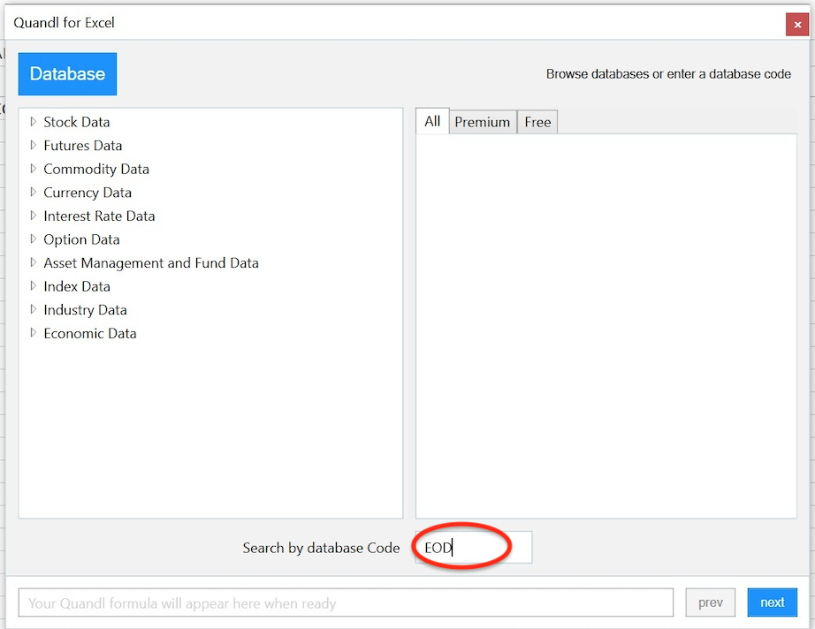Expand Asset Management and Fund Data arrow
815x629 pixels.
tap(34, 262)
